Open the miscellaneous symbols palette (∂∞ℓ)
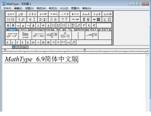The height and width of the screenshot is (116, 151). pos(86,14)
